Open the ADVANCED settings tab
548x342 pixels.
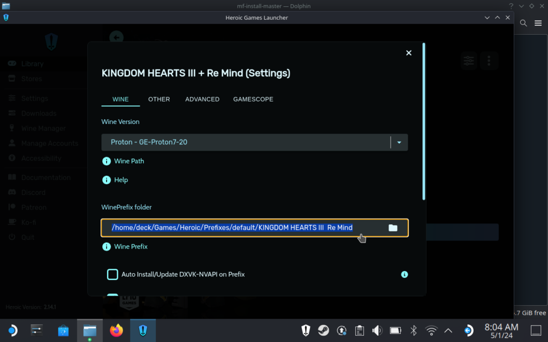(202, 99)
